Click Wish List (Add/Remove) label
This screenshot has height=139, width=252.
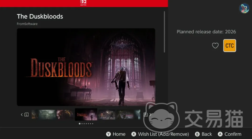(164, 134)
